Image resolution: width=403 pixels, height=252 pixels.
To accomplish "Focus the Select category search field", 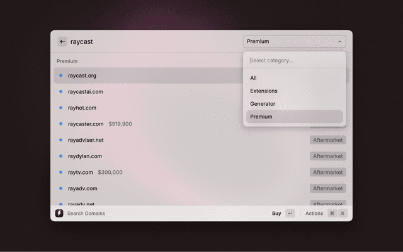I will click(294, 60).
